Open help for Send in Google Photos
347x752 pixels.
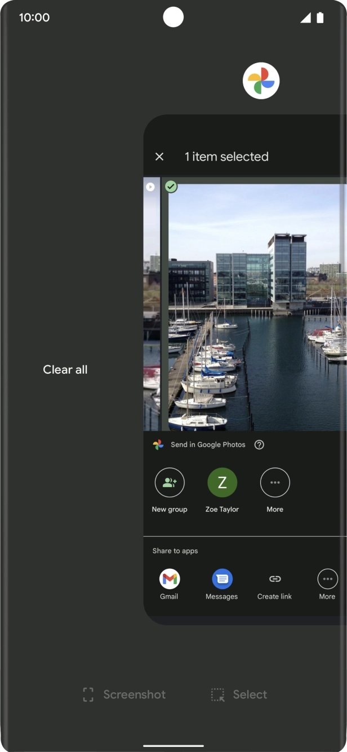pos(259,445)
